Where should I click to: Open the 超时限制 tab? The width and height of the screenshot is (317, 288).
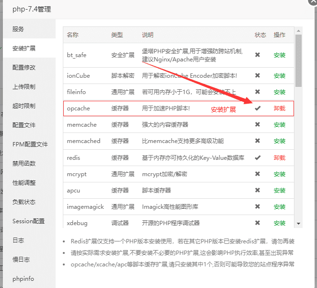29,106
